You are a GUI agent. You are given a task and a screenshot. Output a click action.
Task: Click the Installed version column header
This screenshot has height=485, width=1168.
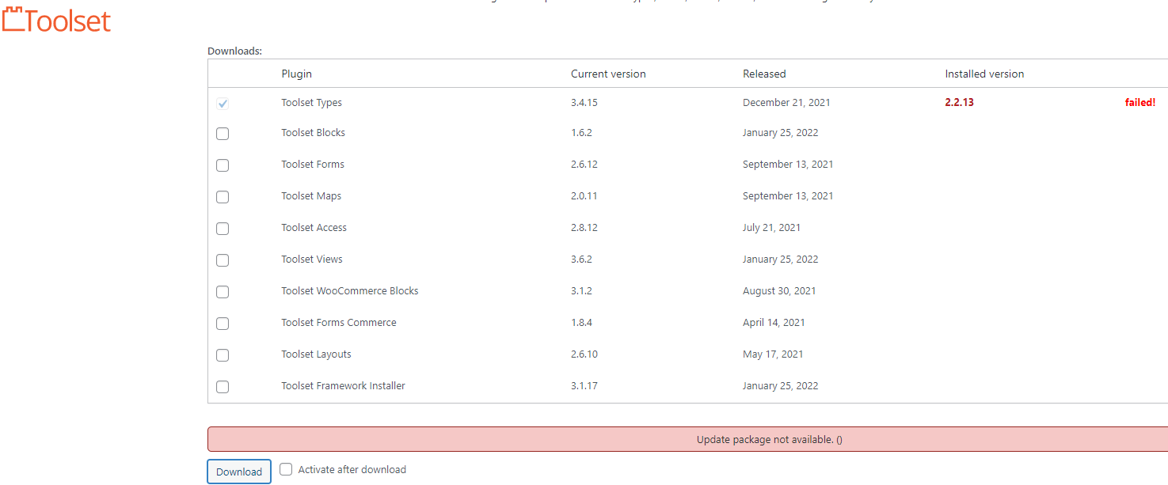(983, 74)
